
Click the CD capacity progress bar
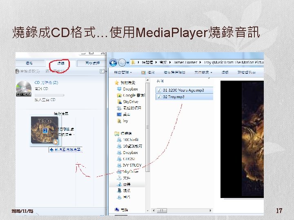49,95
